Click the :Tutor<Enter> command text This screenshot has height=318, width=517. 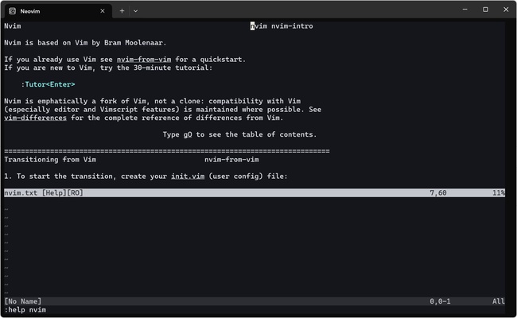click(49, 84)
